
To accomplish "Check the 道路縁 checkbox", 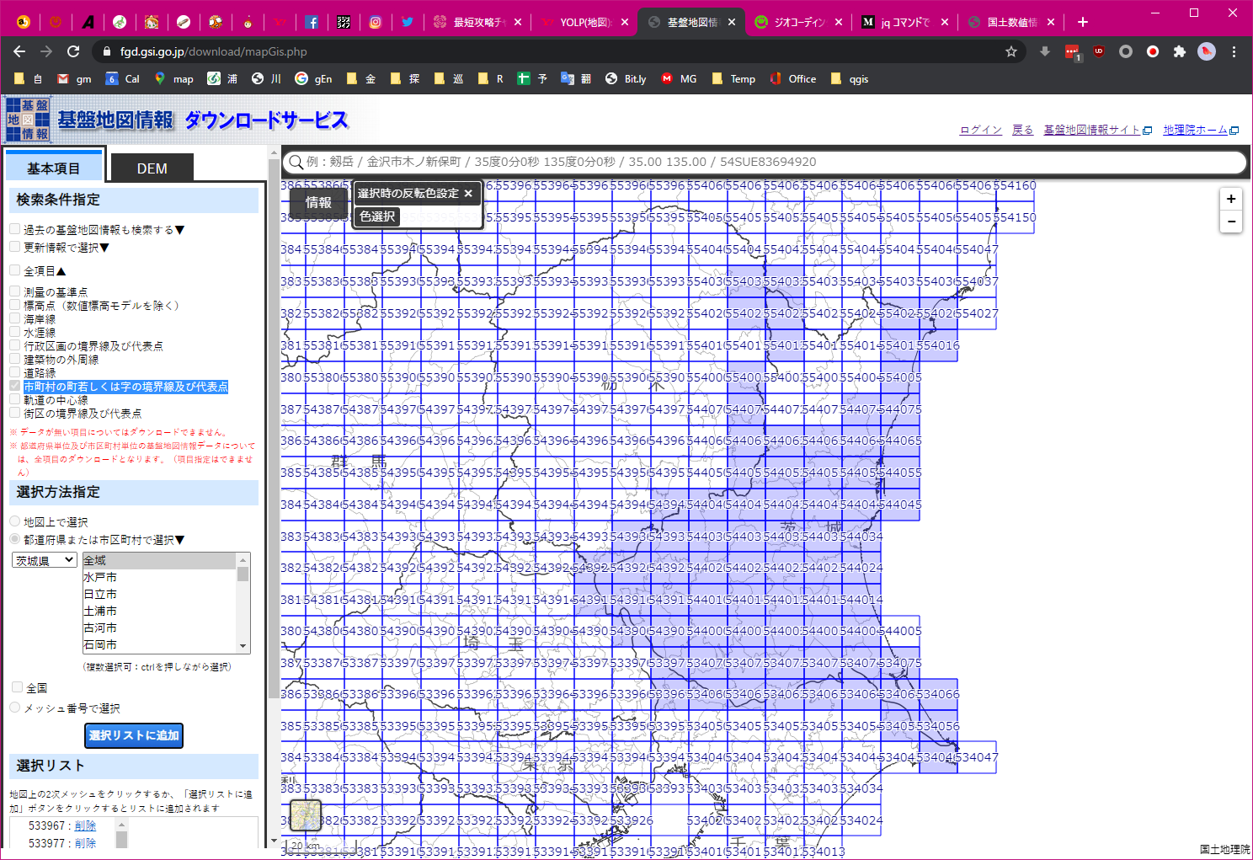I will tap(15, 372).
